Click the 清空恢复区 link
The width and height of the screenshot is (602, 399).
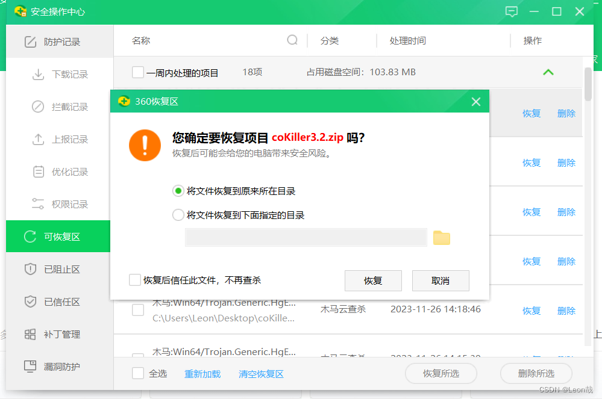pos(261,374)
